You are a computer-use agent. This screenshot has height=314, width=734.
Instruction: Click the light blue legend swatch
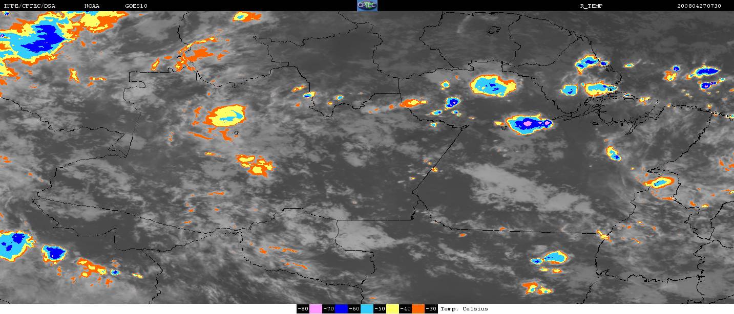[367, 308]
